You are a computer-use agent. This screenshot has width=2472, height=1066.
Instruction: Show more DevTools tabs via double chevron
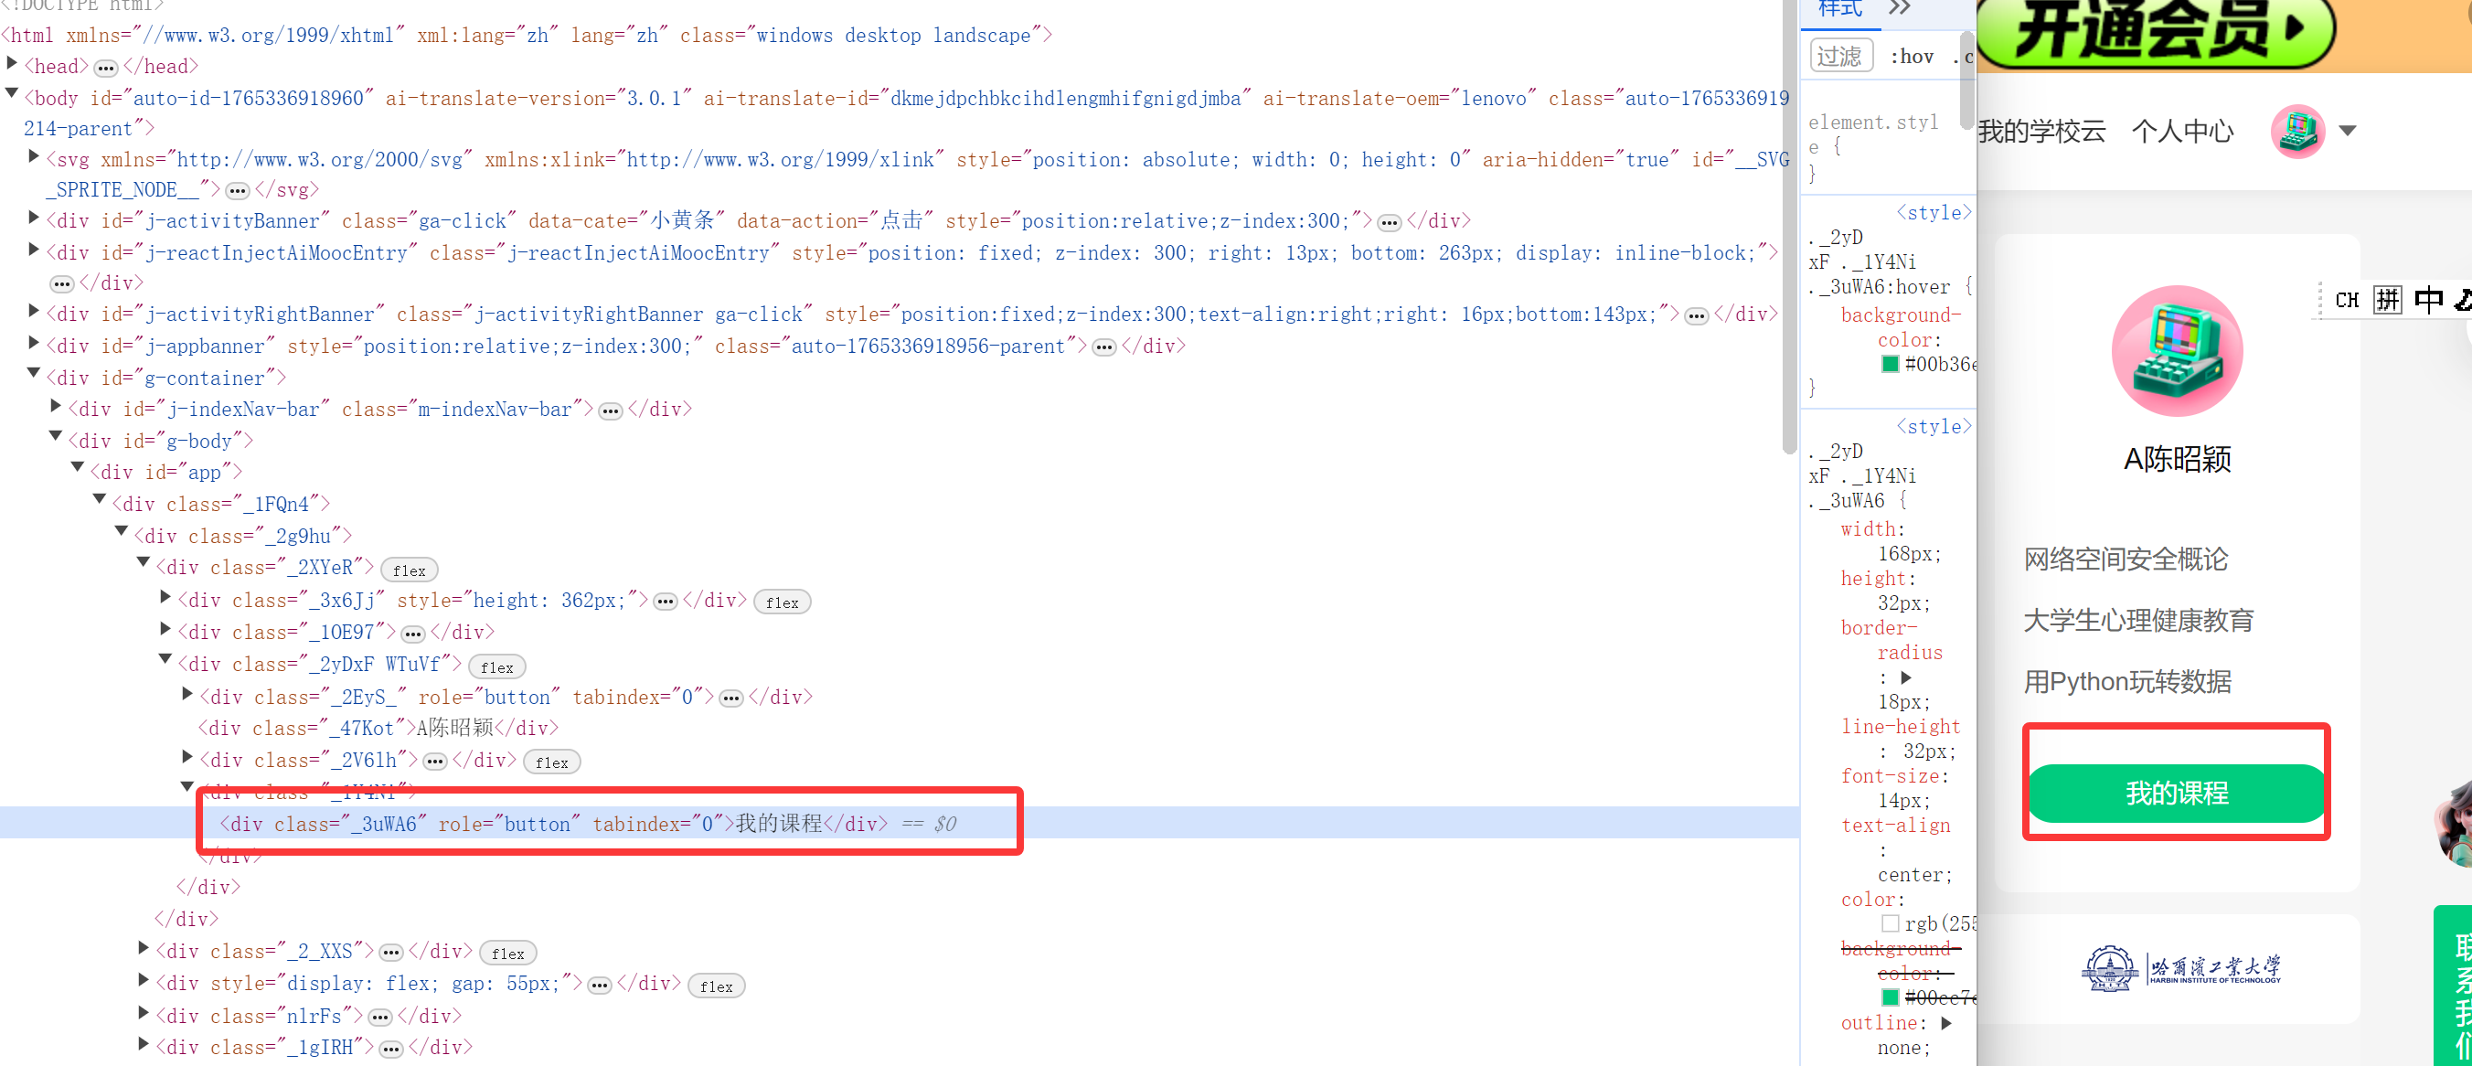(1899, 8)
